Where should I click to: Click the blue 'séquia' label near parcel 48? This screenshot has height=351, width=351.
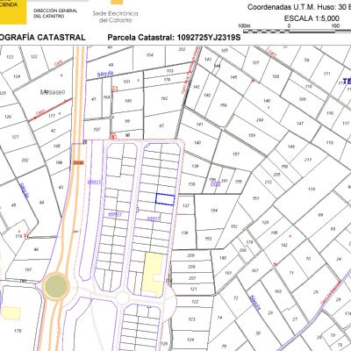coord(105,74)
